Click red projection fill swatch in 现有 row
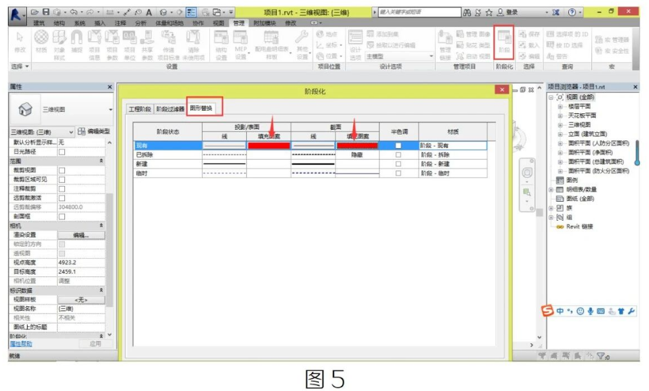This screenshot has height=391, width=649. [x=268, y=145]
